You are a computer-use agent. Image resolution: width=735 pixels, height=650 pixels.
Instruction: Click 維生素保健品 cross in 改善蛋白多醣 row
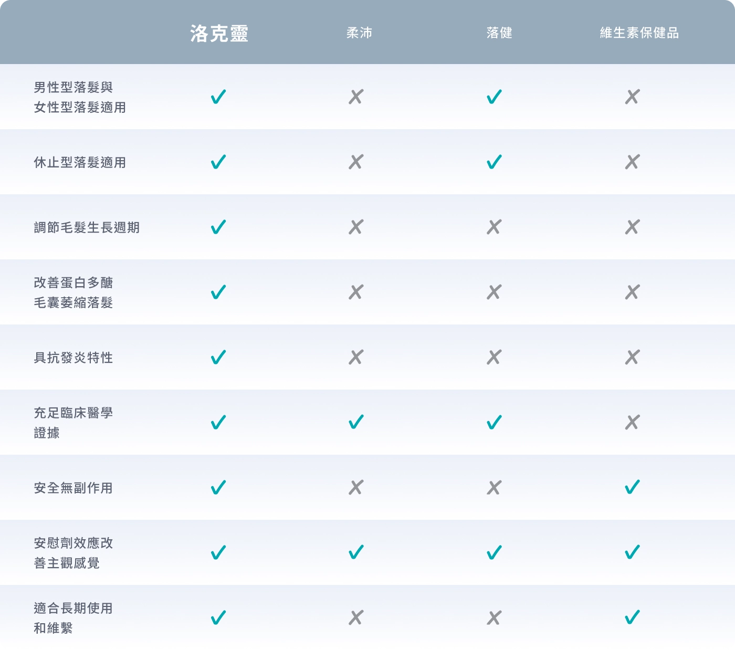coord(632,292)
